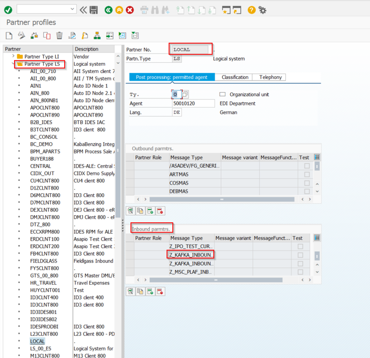Viewport: 370px width, 358px height.
Task: Click partner tree vertical scrollbar
Action: pos(118,150)
